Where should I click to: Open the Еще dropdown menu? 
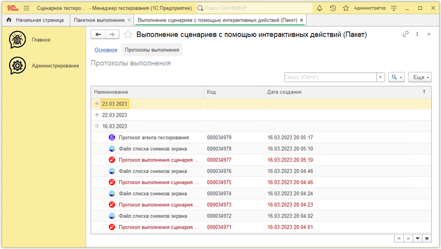[420, 77]
